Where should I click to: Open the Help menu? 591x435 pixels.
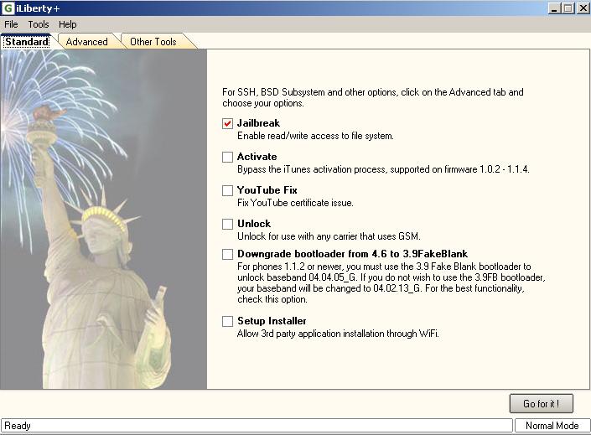point(68,24)
